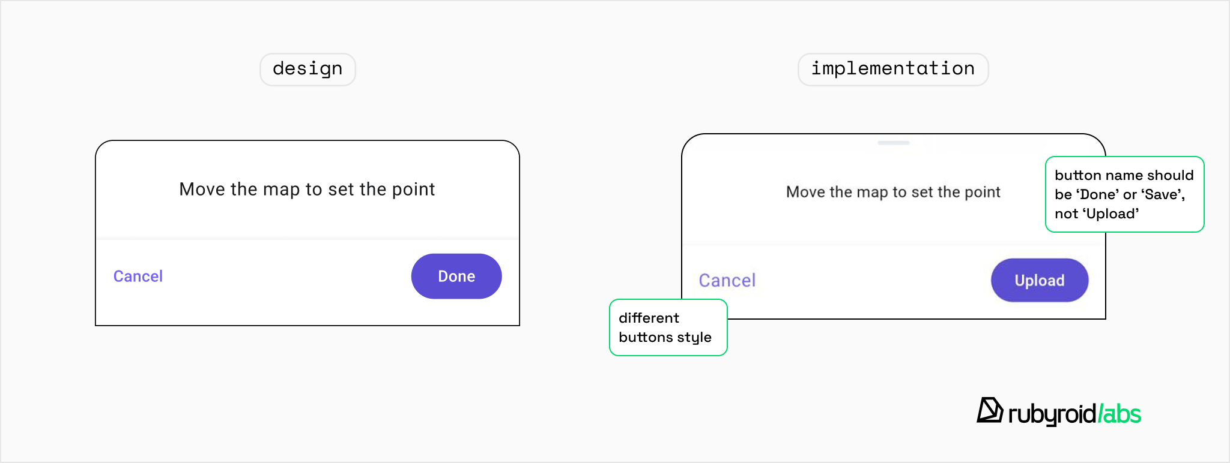
Task: Click the word 'rubyroid' in the logo
Action: click(1052, 414)
